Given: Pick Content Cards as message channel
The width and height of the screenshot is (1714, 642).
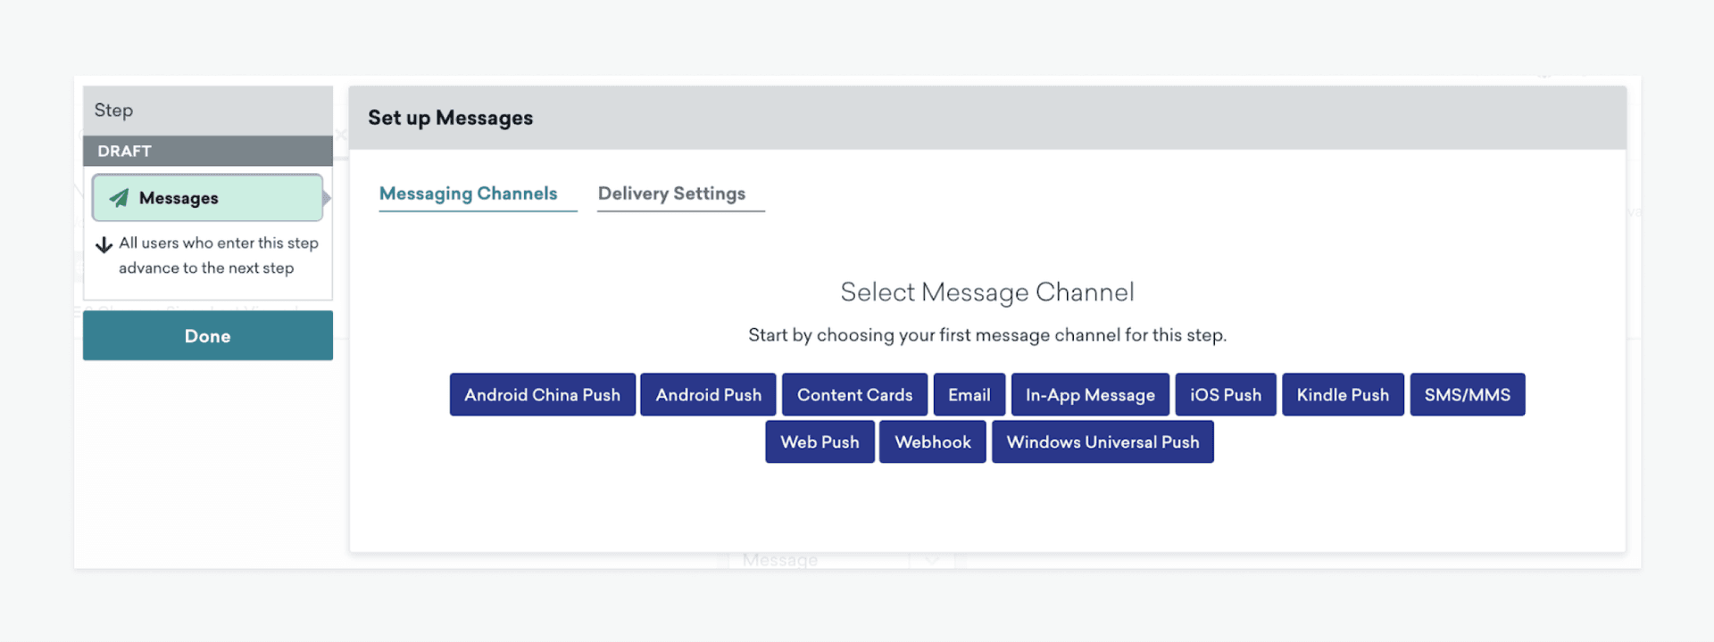Looking at the screenshot, I should coord(854,395).
